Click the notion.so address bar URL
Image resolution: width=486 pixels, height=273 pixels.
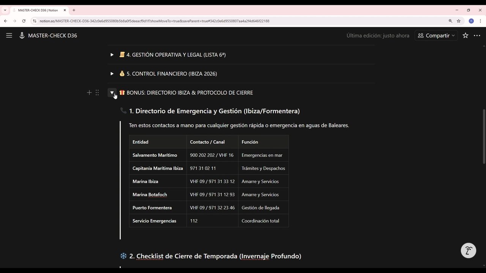(x=155, y=21)
